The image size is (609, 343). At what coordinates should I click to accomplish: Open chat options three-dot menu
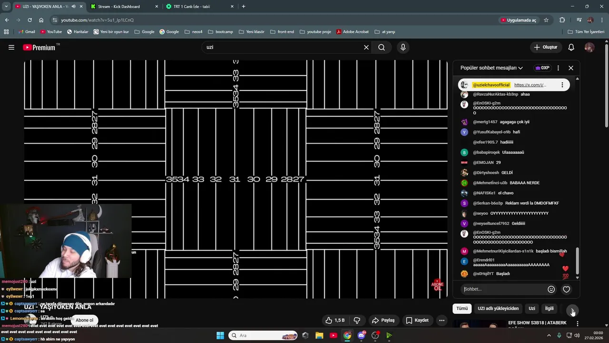pyautogui.click(x=558, y=68)
